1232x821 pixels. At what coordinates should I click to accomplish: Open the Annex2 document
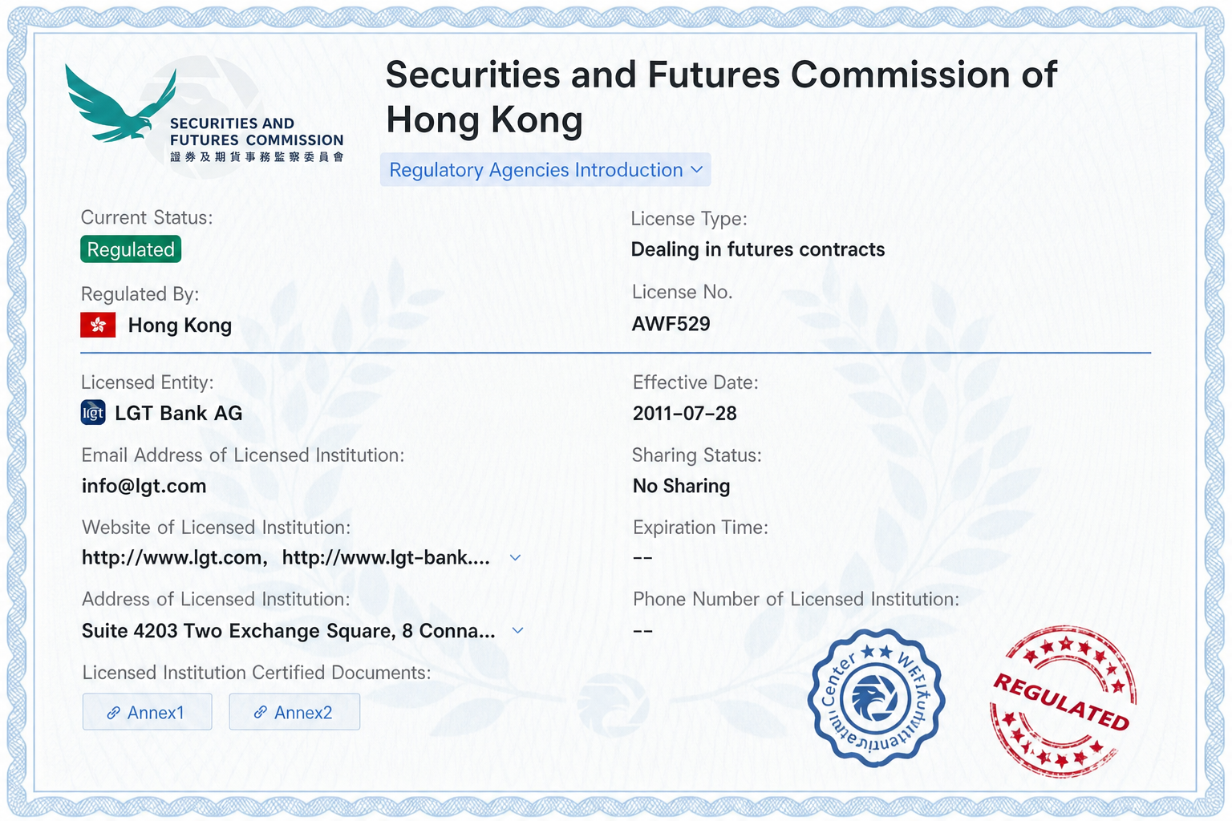pyautogui.click(x=294, y=712)
